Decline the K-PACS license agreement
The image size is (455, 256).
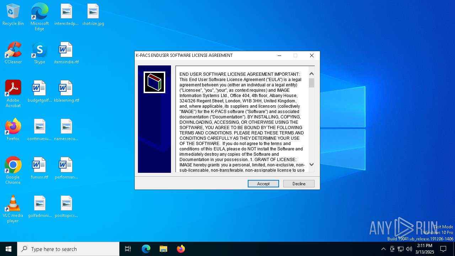[299, 183]
